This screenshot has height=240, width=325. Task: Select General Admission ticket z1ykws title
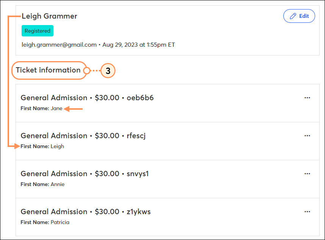86,212
